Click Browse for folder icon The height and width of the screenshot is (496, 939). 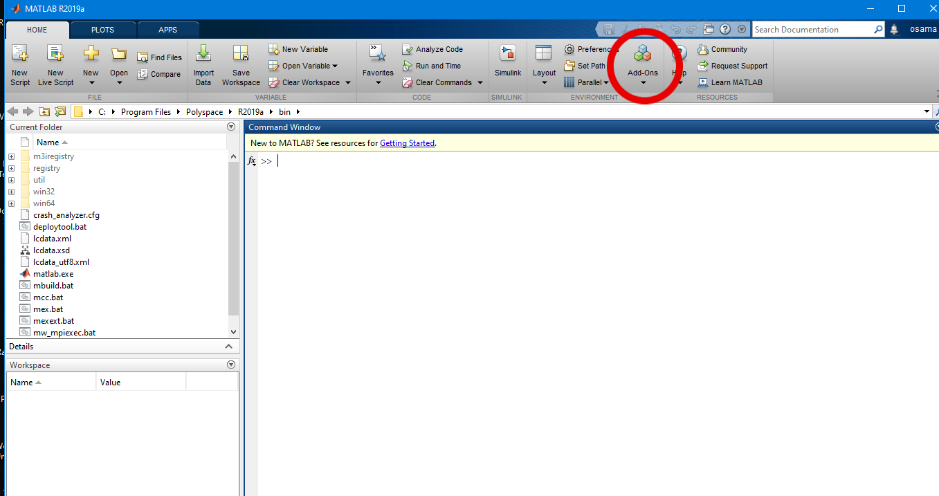click(x=60, y=111)
